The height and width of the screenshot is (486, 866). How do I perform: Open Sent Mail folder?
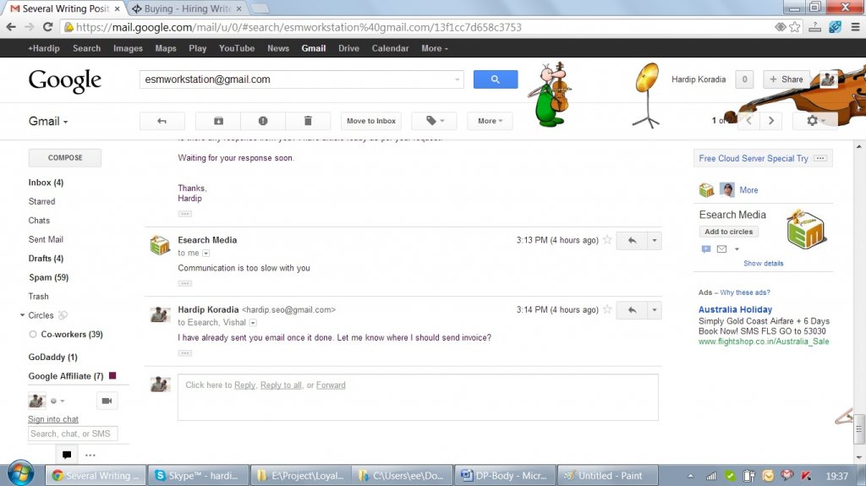[x=46, y=239]
